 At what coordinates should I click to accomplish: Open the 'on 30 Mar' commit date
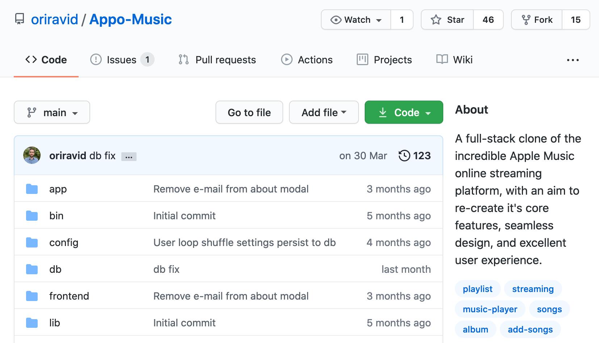(x=363, y=156)
